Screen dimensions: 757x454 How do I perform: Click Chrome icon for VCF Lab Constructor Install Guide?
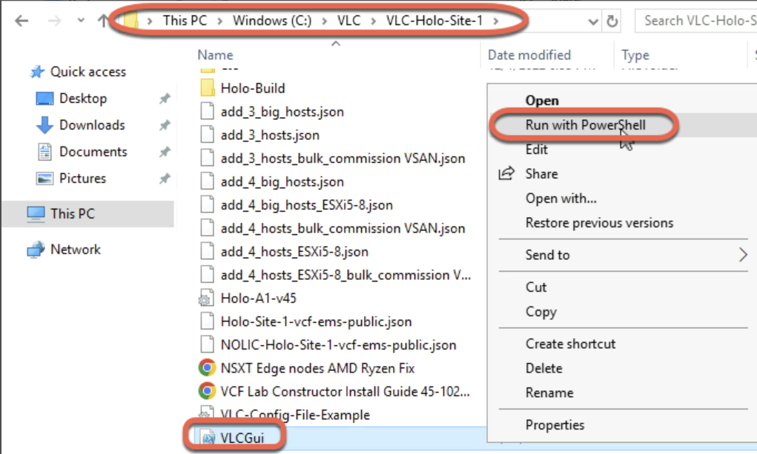click(207, 391)
